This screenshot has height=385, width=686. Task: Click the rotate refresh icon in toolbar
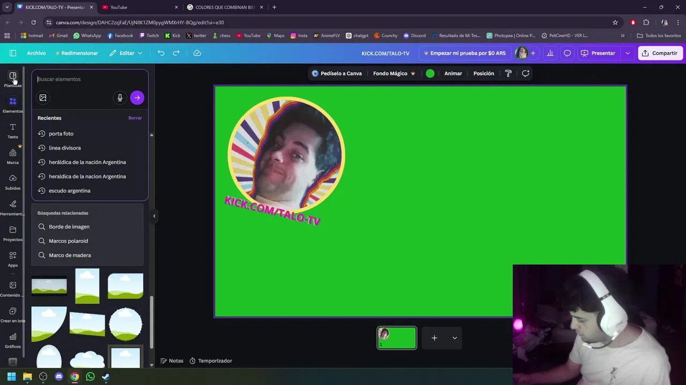tap(526, 73)
